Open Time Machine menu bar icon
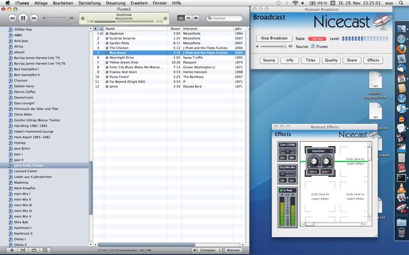Screen dimensions: 409x255 tap(278, 3)
